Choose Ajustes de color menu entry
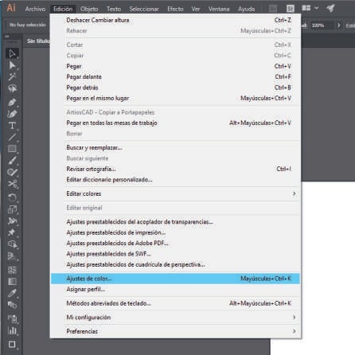The width and height of the screenshot is (355, 355). (x=175, y=279)
